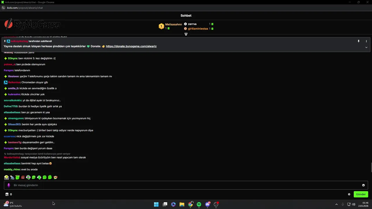Viewport: 372px width, 209px height.
Task: Open Spotify from the taskbar
Action: (199, 204)
